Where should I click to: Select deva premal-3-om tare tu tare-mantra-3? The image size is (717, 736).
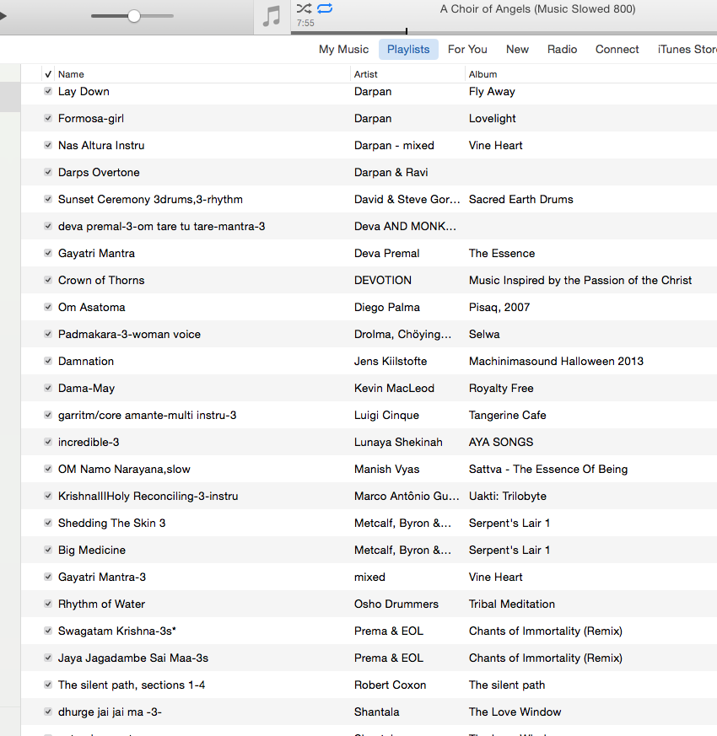tap(161, 226)
